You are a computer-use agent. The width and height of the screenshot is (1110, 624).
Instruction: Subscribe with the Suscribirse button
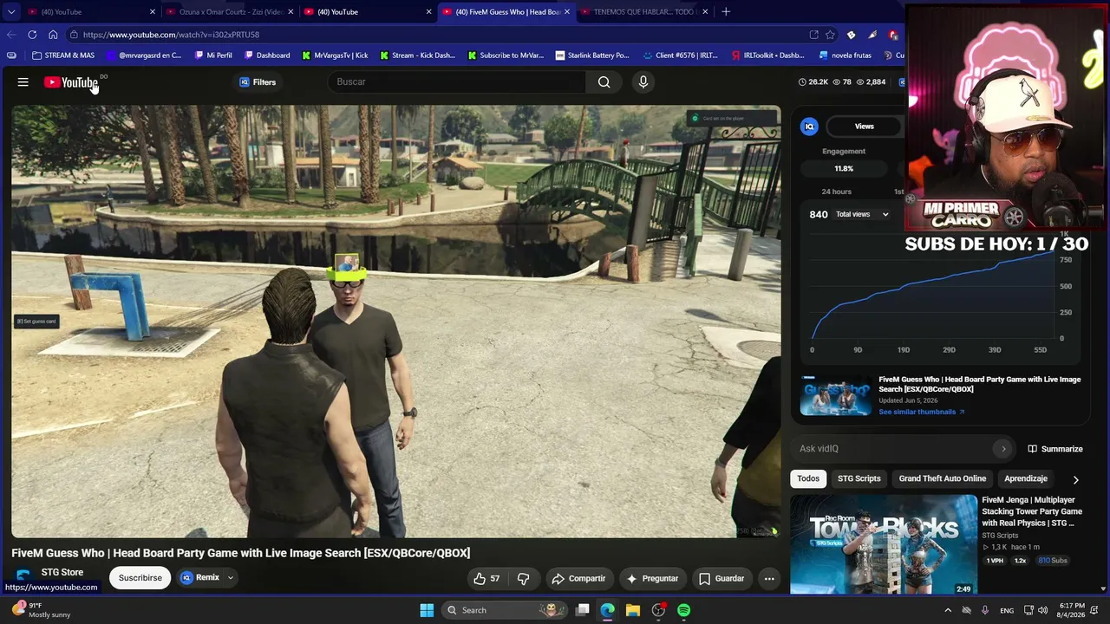point(140,578)
